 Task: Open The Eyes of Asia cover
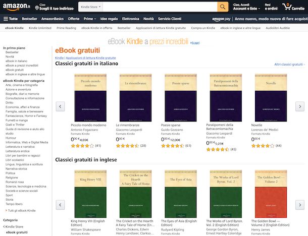181,194
